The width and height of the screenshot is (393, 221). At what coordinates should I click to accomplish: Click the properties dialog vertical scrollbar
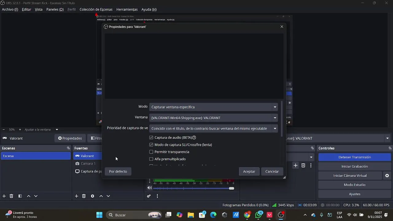pyautogui.click(x=282, y=118)
